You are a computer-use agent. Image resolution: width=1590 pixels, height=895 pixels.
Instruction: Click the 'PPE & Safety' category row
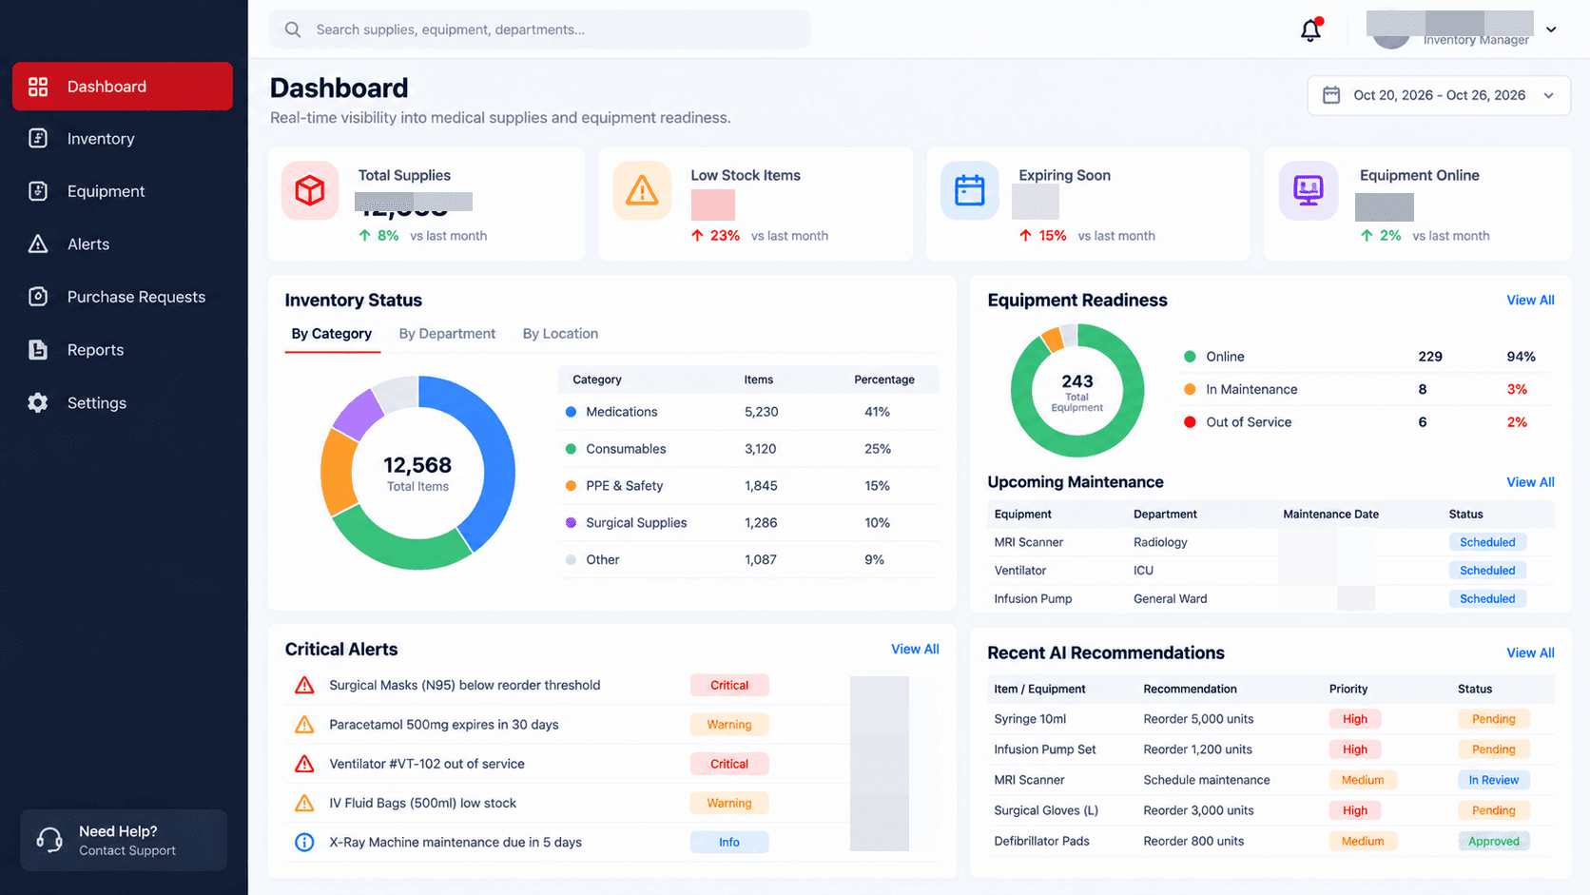pyautogui.click(x=748, y=486)
